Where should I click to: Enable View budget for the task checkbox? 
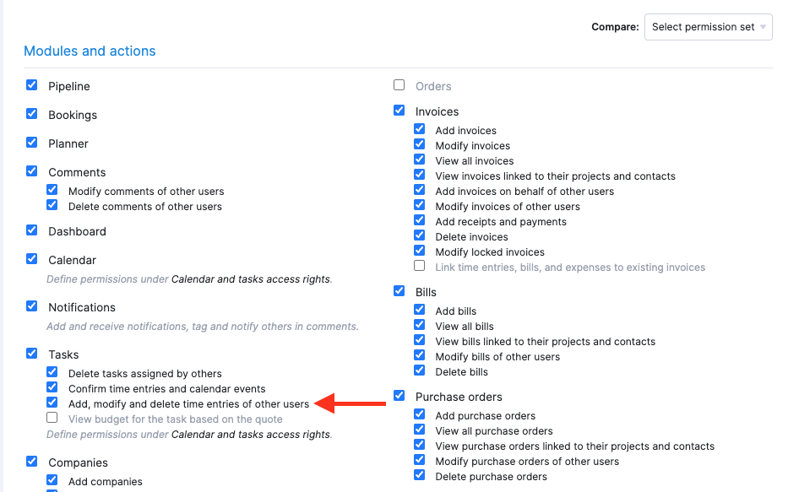point(52,418)
